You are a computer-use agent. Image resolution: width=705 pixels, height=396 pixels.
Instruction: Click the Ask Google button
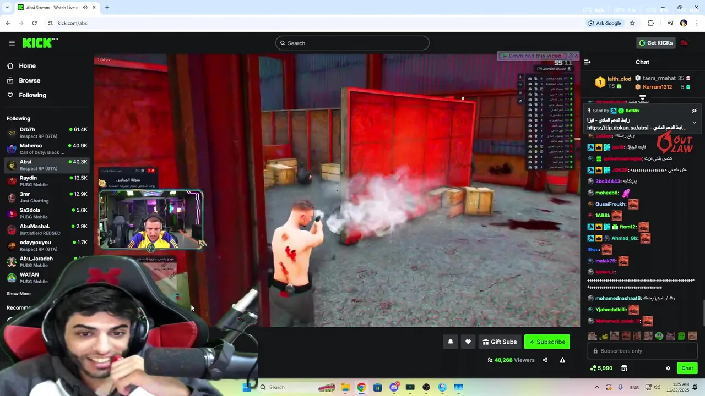click(604, 23)
